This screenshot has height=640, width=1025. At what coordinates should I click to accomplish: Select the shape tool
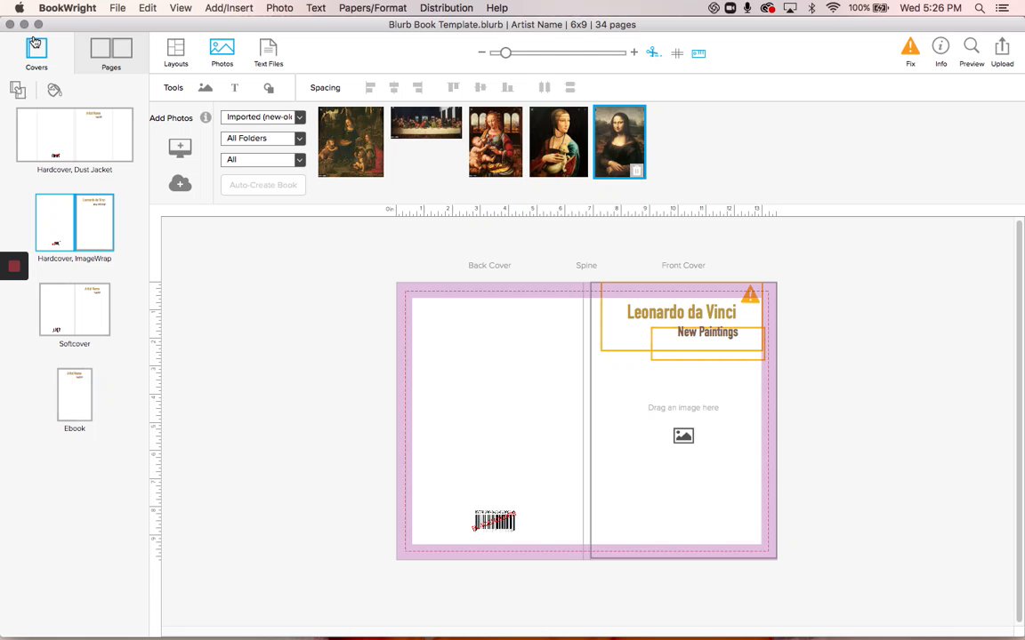(269, 88)
